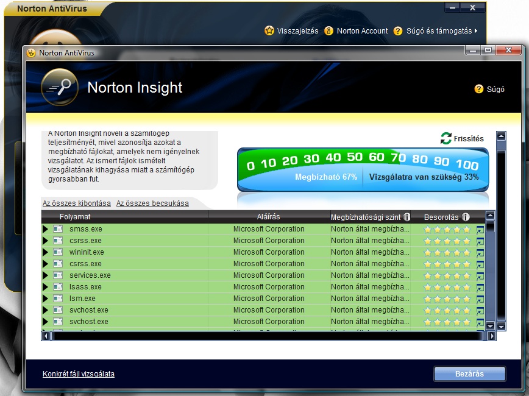This screenshot has height=396, width=529.
Task: Click the process icon beside services.exe
Action: pyautogui.click(x=58, y=275)
